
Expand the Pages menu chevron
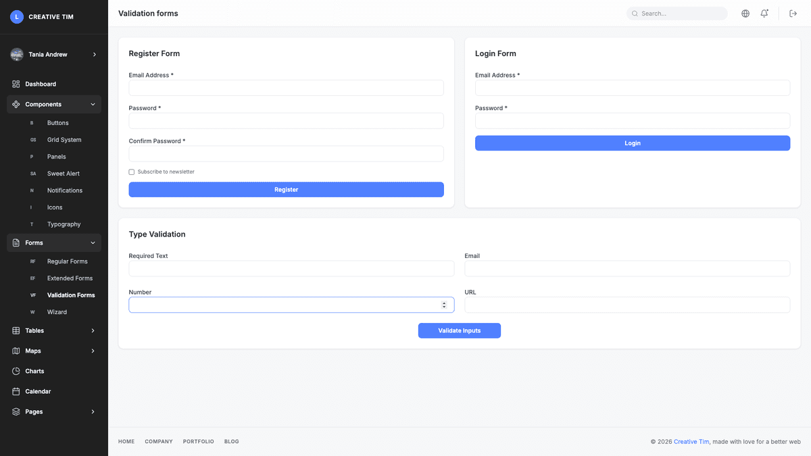click(93, 411)
